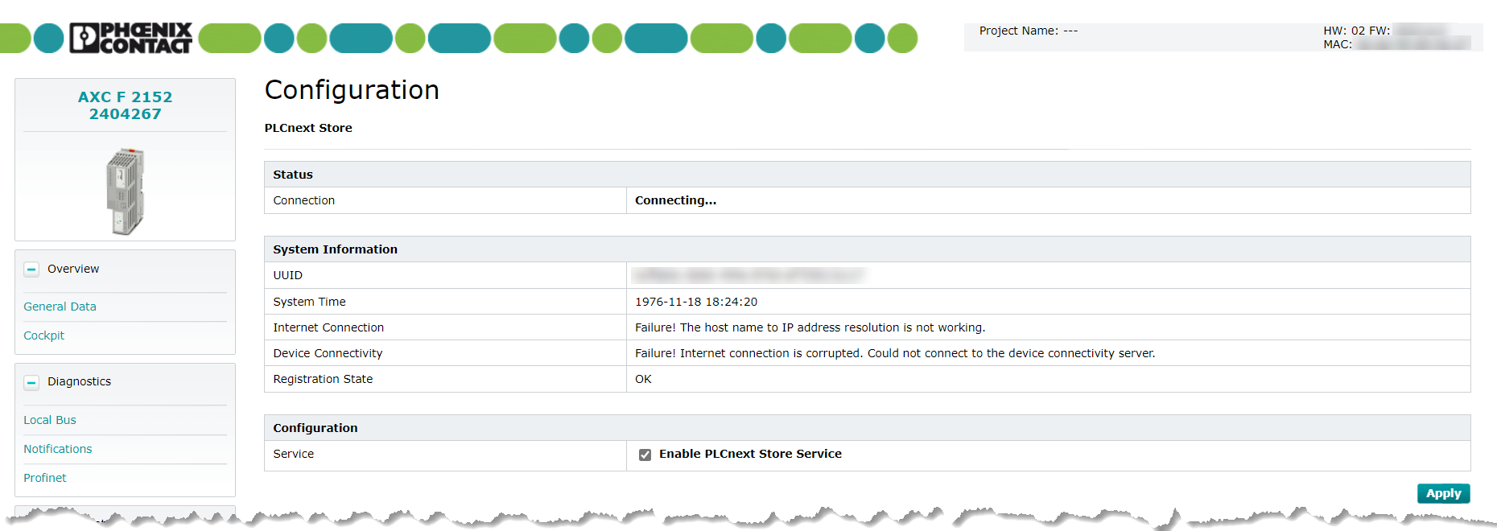Click the System Time row label
Image resolution: width=1497 pixels, height=531 pixels.
tap(309, 302)
